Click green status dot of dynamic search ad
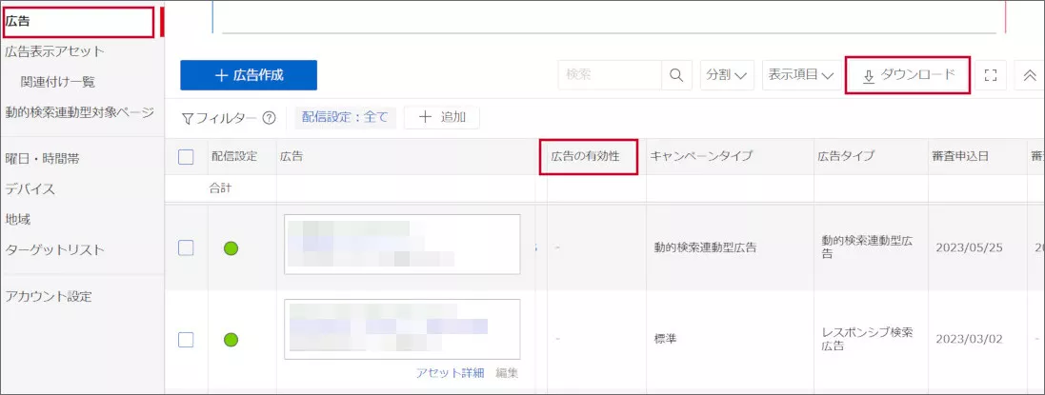The image size is (1045, 395). point(231,248)
